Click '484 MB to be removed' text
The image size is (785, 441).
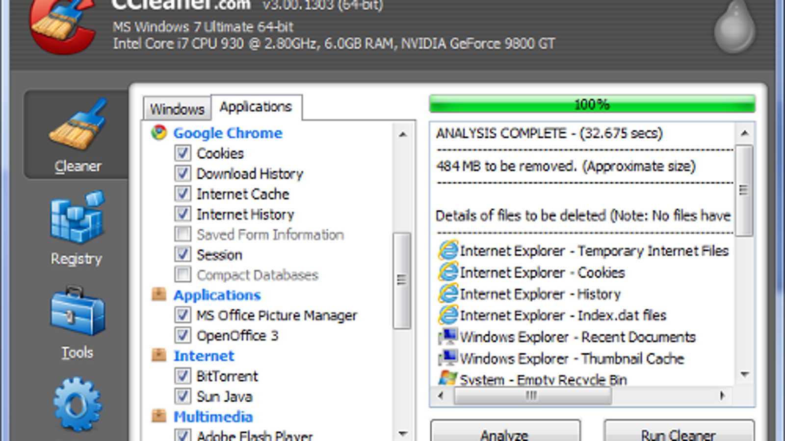point(506,166)
